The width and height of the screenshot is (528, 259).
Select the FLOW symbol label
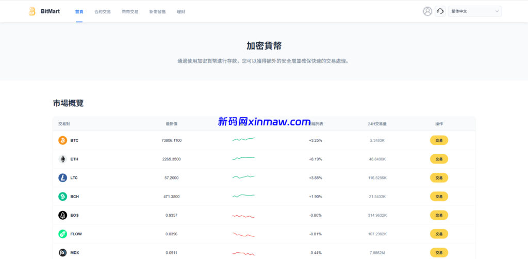coord(76,234)
